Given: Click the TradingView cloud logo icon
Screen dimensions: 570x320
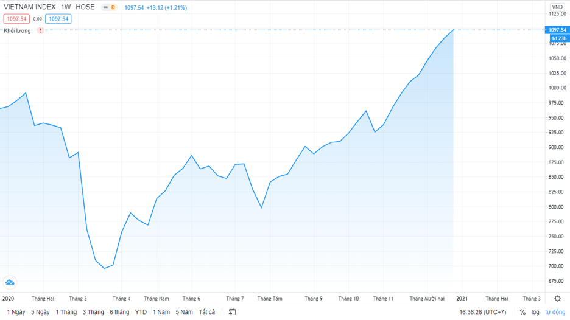Looking at the screenshot, I should (x=10, y=282).
